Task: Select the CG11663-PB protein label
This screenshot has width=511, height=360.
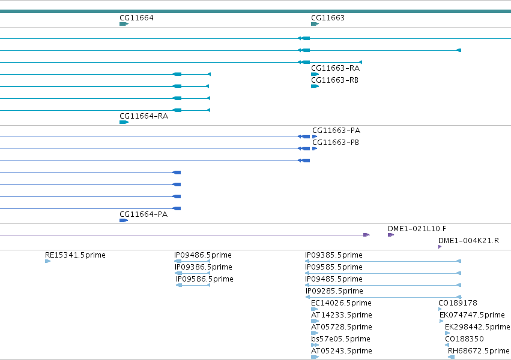Action: pos(335,143)
